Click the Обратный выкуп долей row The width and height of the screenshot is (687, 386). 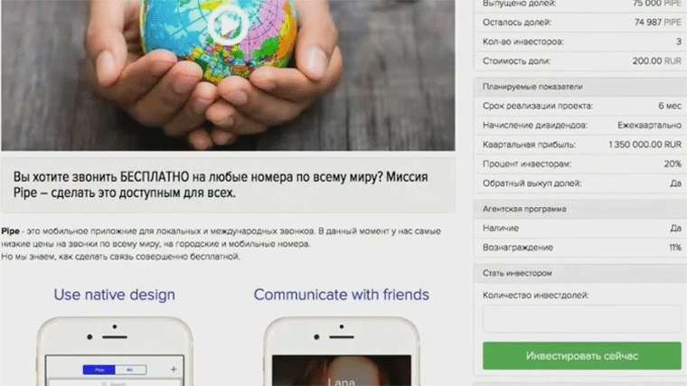pyautogui.click(x=580, y=184)
